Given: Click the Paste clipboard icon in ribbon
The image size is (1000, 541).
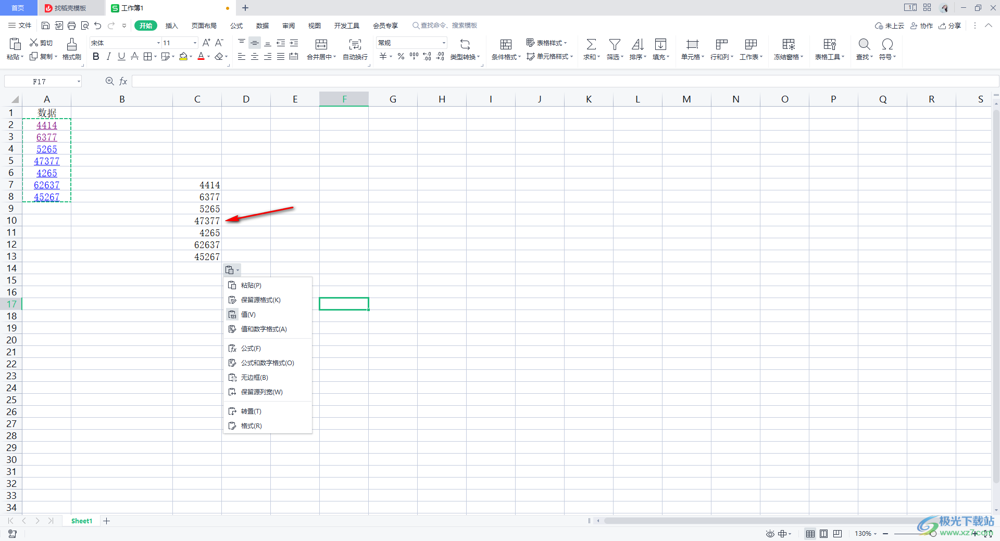Looking at the screenshot, I should [x=15, y=44].
